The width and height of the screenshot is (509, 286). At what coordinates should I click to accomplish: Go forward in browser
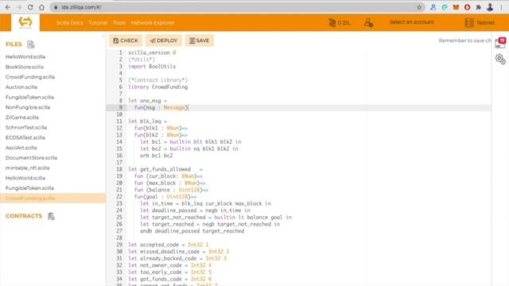click(19, 7)
